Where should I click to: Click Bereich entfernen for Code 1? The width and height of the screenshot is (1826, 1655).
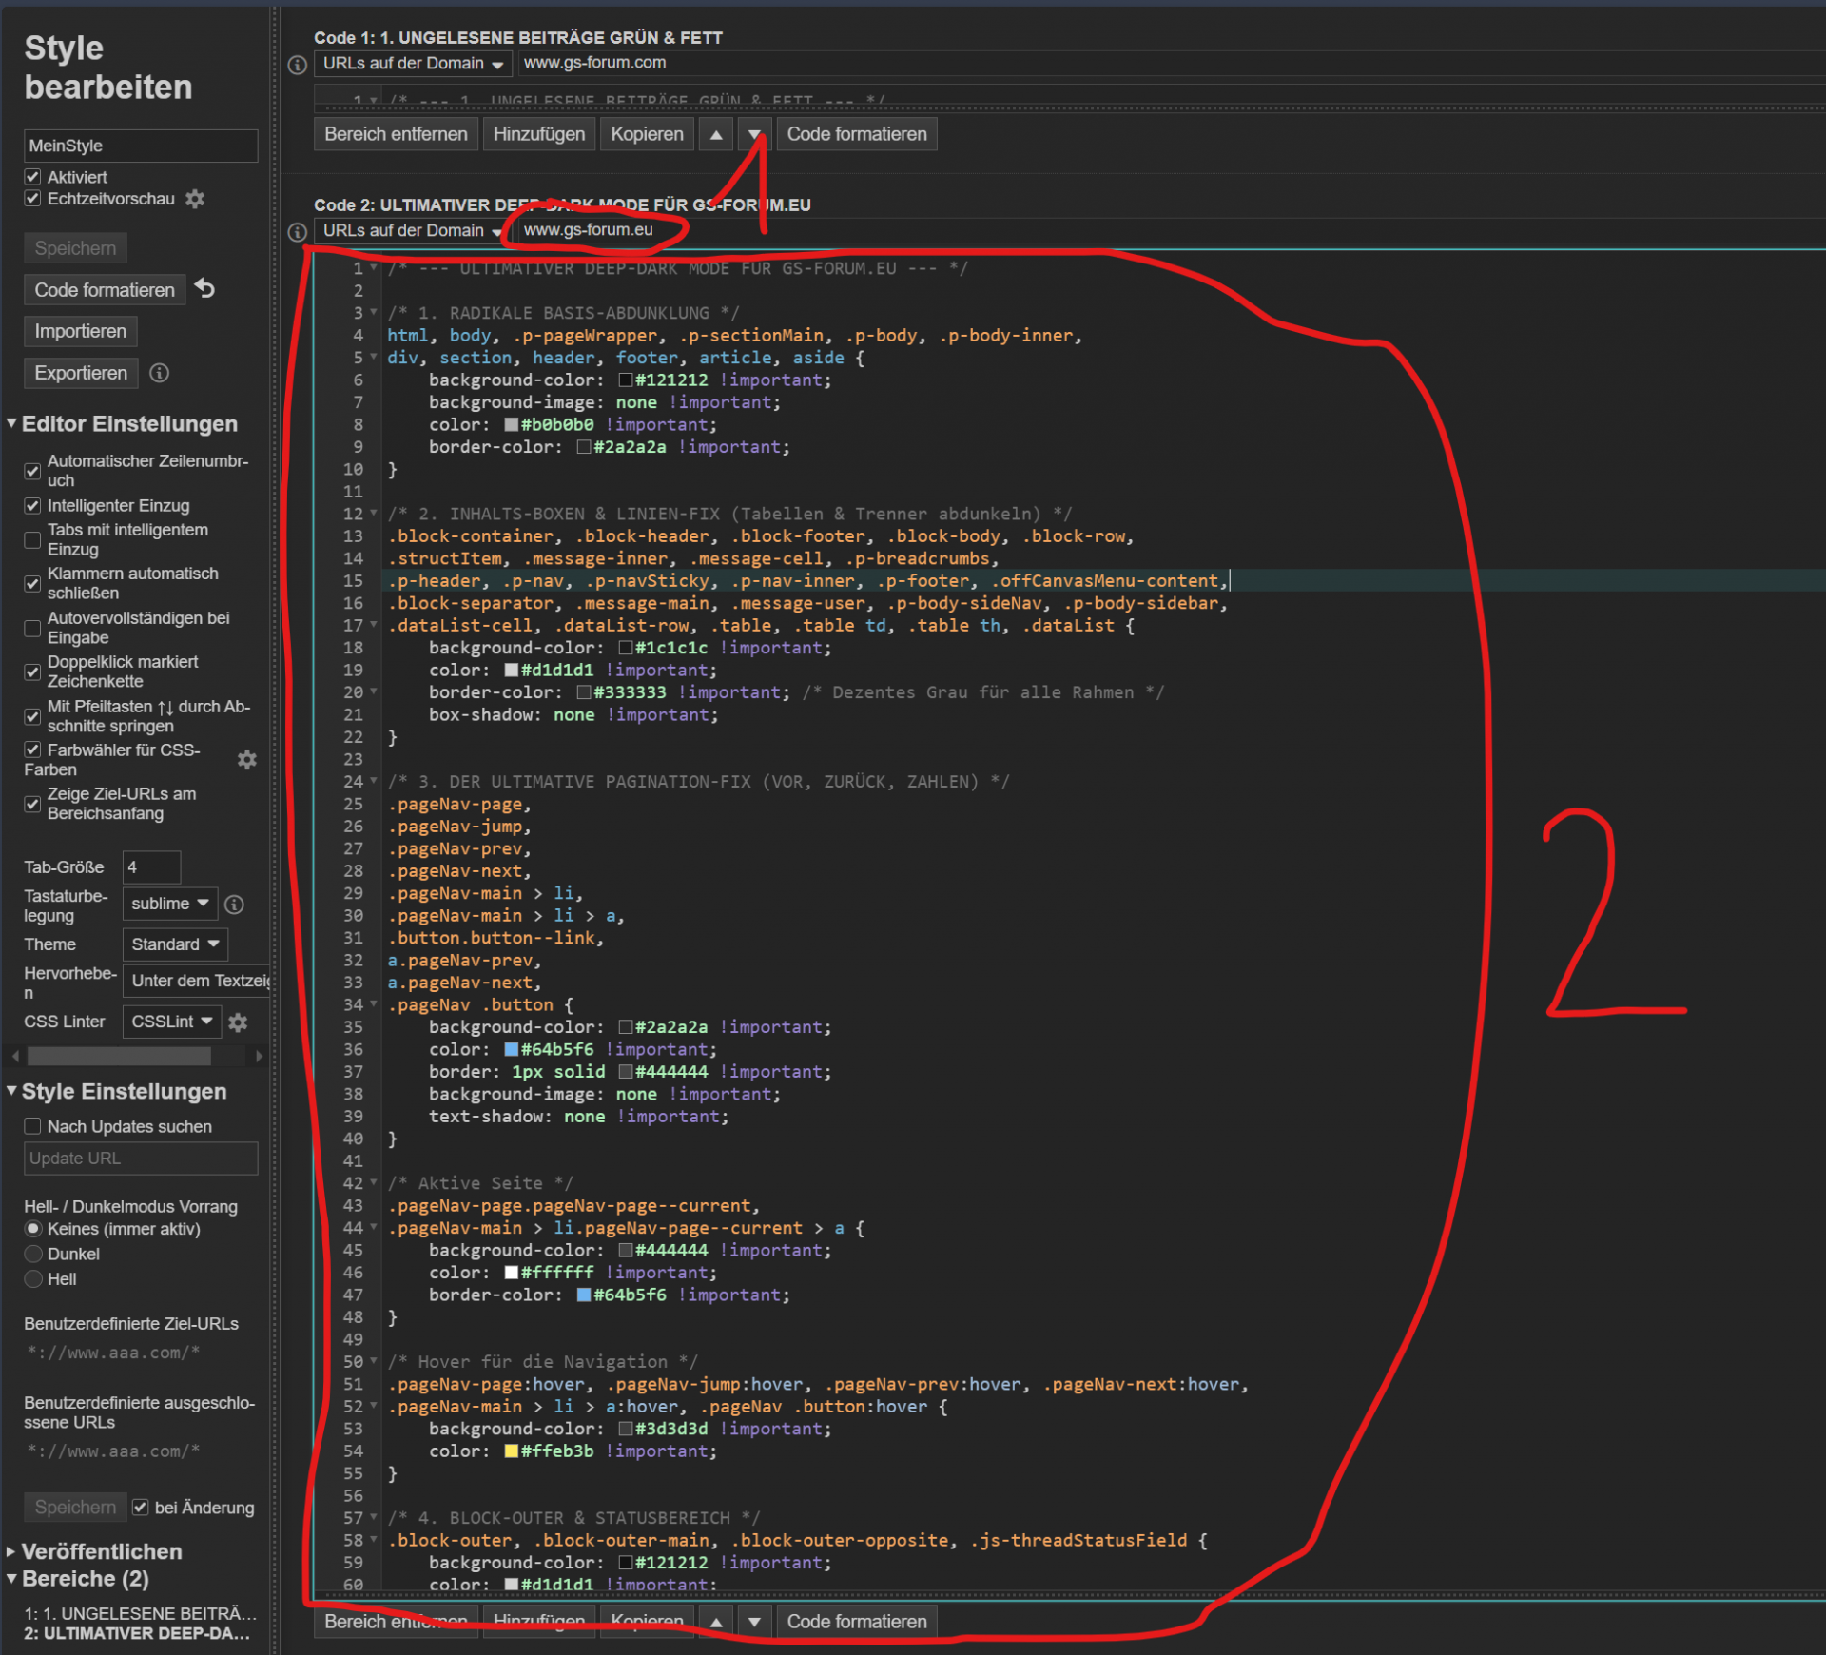pyautogui.click(x=396, y=134)
